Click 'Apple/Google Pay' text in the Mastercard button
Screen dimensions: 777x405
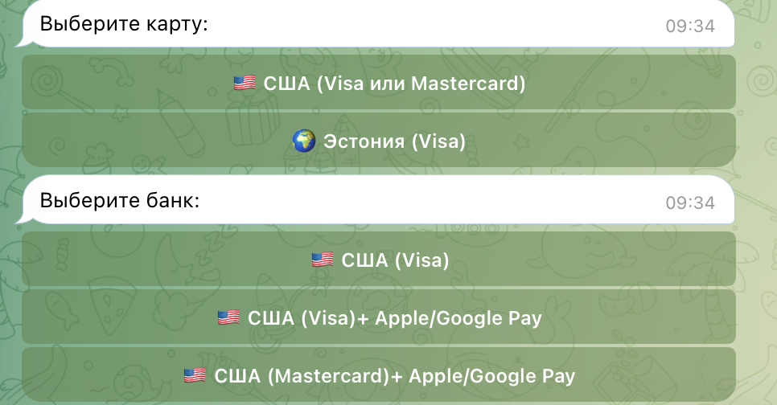(491, 376)
